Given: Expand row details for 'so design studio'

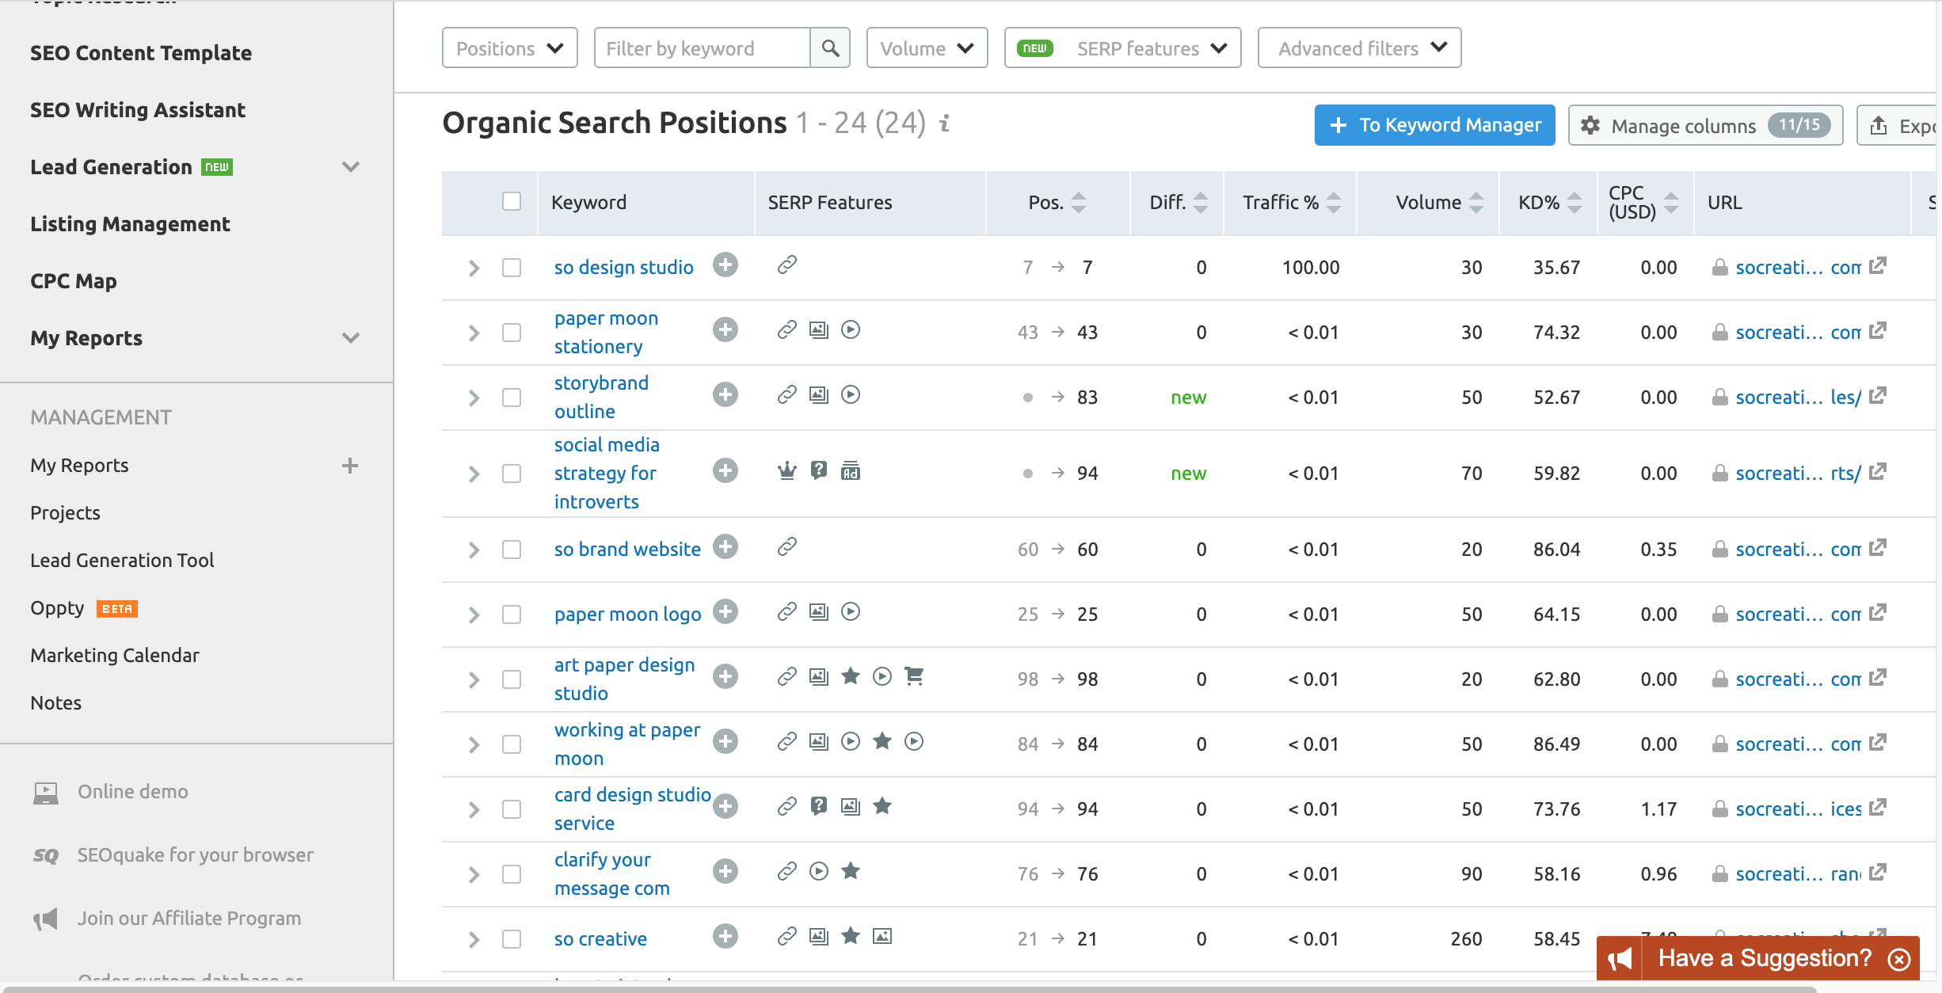Looking at the screenshot, I should coord(474,268).
